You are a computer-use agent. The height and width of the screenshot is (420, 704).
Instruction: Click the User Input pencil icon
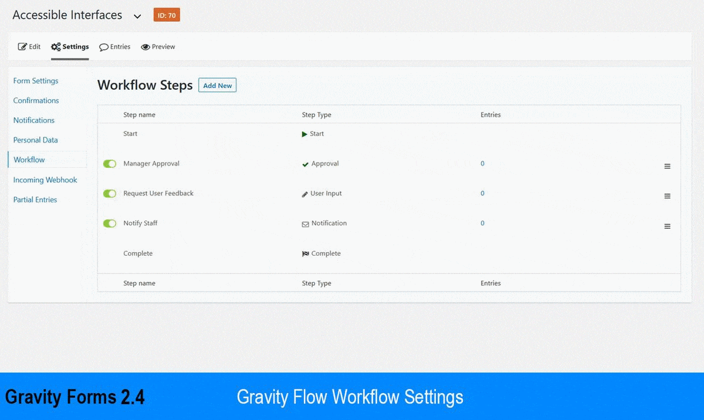point(305,194)
